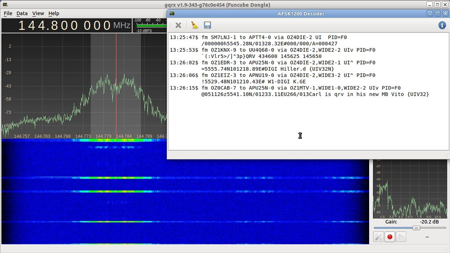This screenshot has width=450, height=253.
Task: Click the audio playback triangle button
Action: tap(401, 237)
